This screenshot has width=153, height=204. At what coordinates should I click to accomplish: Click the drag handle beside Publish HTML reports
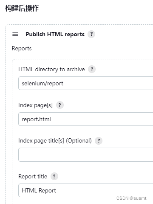coord(15,34)
